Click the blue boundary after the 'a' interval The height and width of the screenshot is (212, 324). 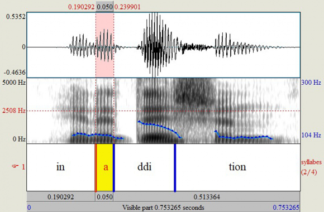click(114, 167)
